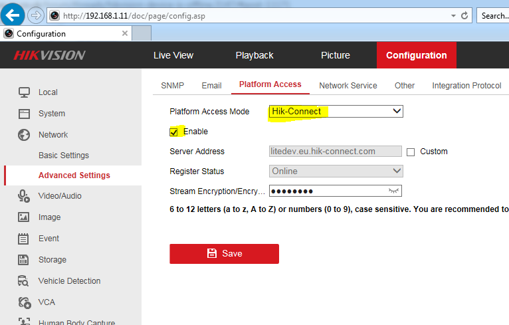Click the Local monitor icon in sidebar

[x=24, y=92]
